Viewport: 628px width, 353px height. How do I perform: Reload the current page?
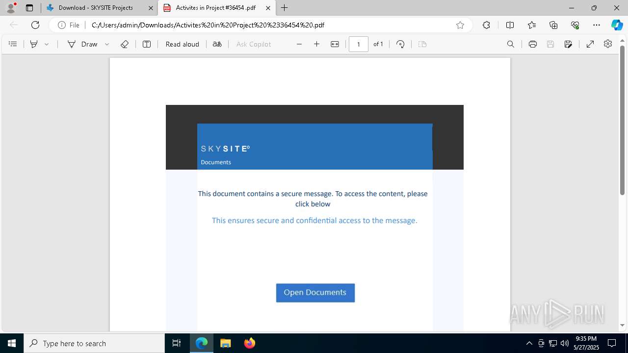pos(35,25)
